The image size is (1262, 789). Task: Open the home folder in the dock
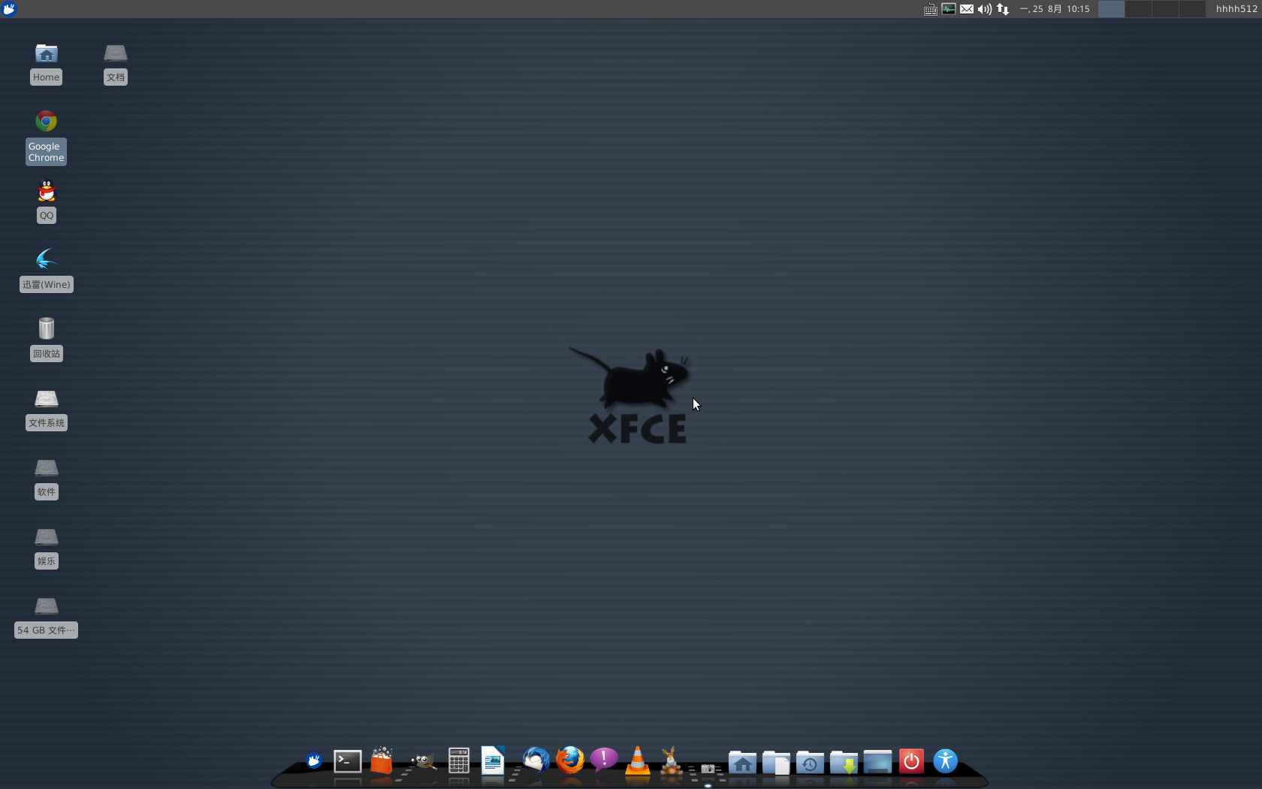742,762
